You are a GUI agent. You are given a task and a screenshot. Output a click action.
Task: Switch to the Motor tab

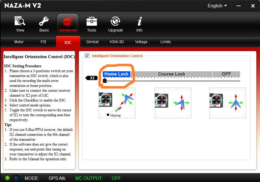pos(19,42)
